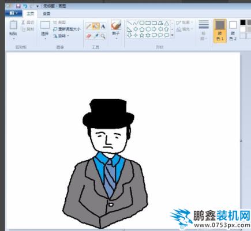Pick the dark gray palette swatch
Viewport: 251px width, 231px height.
(249, 22)
